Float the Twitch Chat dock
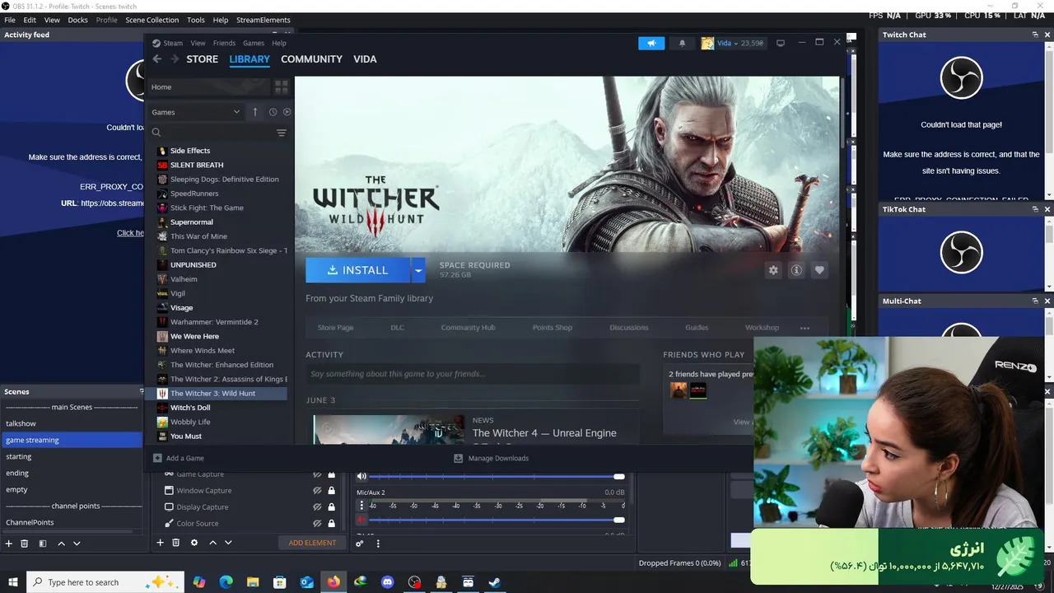 tap(1035, 35)
